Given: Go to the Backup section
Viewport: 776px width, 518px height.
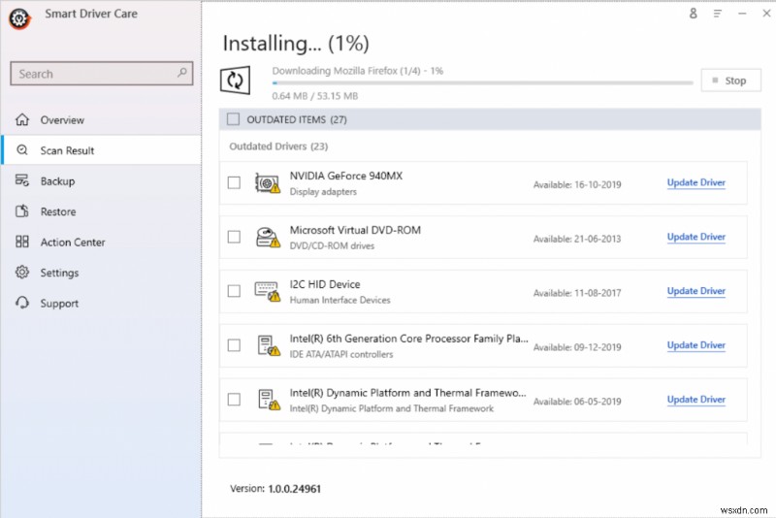Looking at the screenshot, I should point(102,180).
